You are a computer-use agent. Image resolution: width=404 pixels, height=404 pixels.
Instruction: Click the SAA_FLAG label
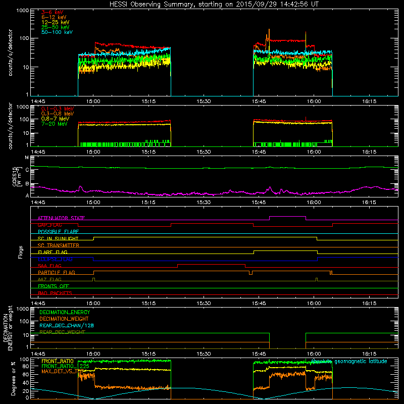[x=49, y=266]
